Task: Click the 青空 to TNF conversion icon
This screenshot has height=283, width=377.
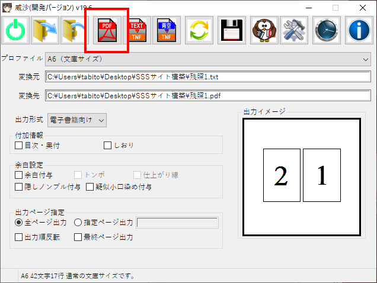Action: pos(167,30)
